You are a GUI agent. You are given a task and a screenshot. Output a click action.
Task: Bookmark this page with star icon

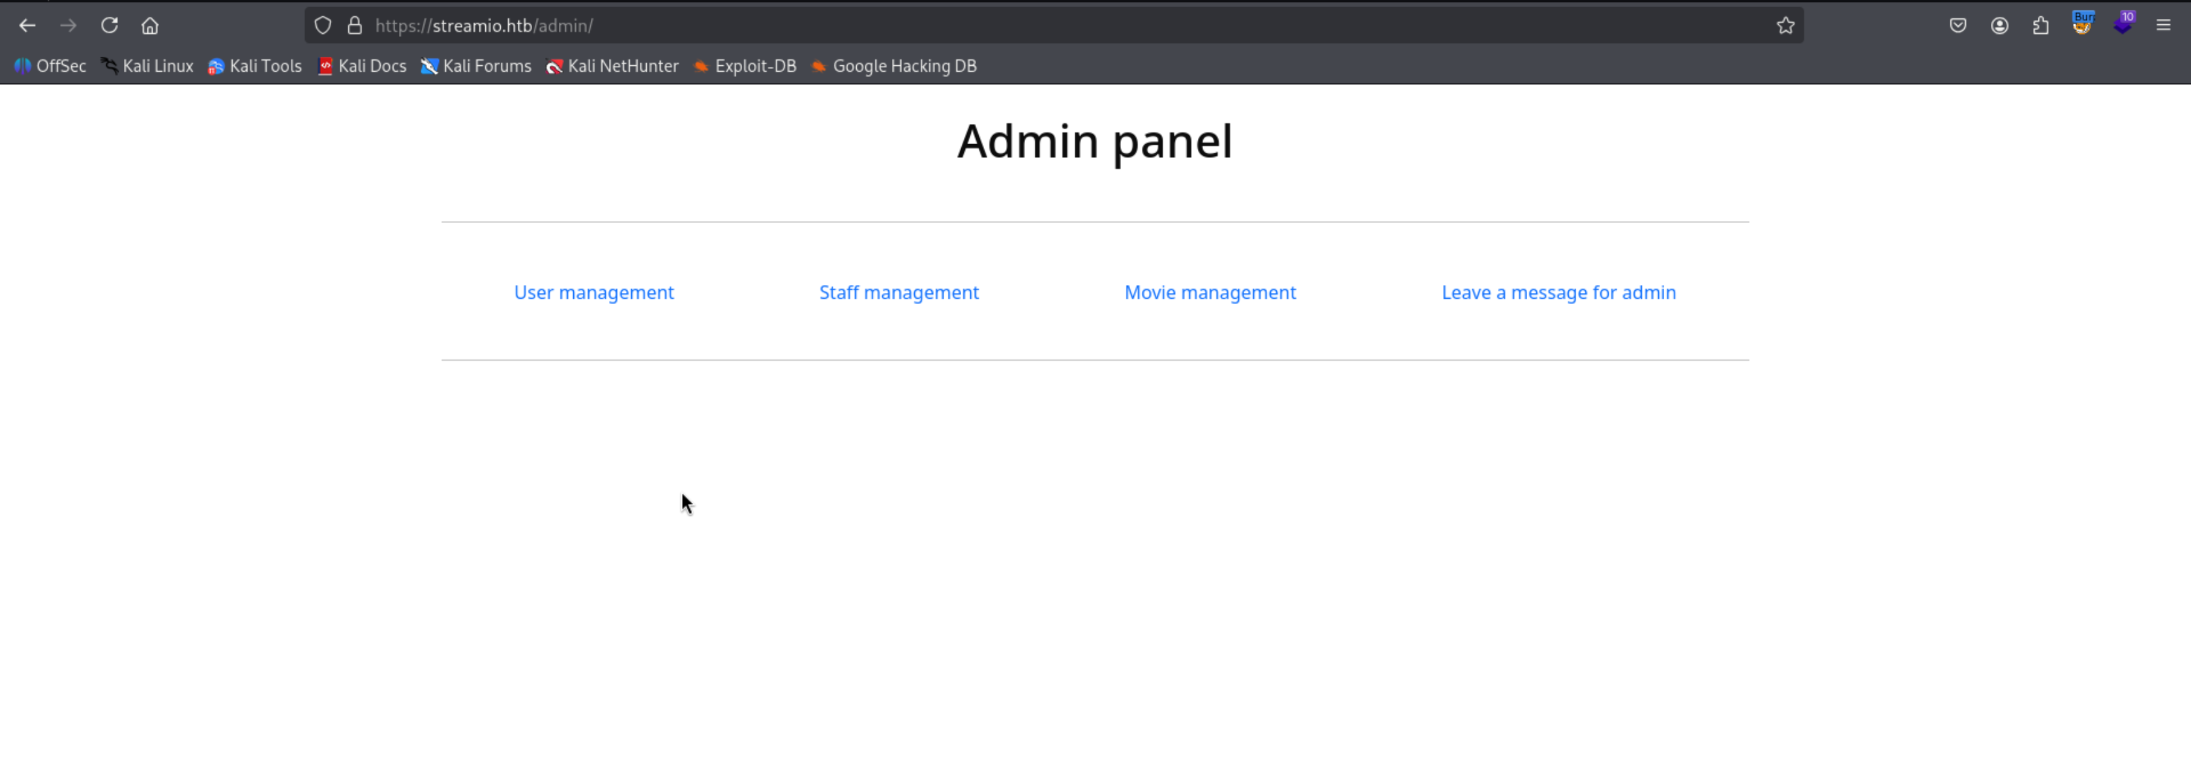click(x=1785, y=25)
